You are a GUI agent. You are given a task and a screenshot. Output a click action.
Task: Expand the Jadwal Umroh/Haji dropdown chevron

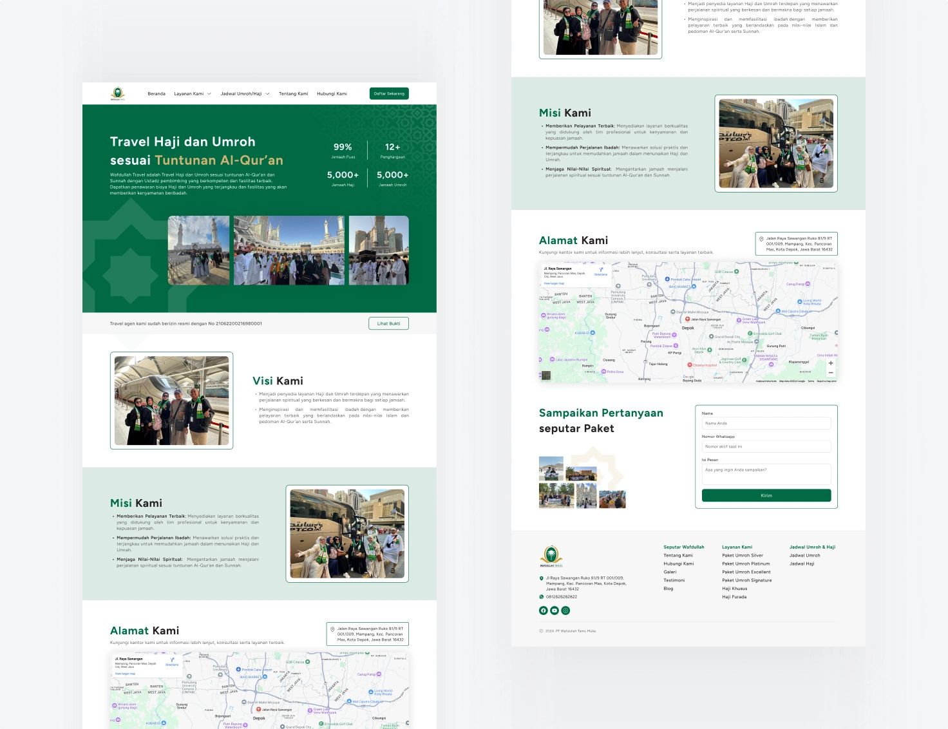(x=267, y=94)
